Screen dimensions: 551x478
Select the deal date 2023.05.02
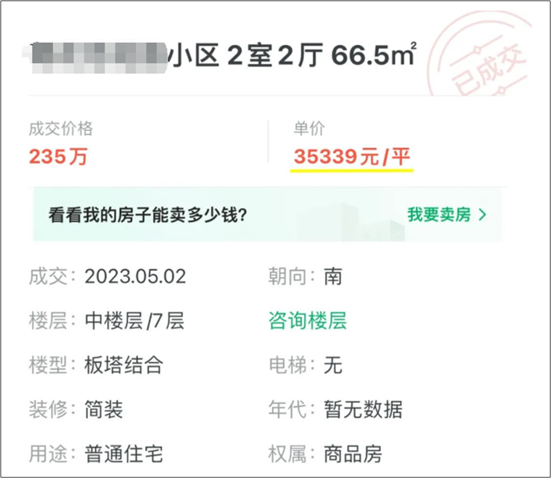tap(136, 276)
